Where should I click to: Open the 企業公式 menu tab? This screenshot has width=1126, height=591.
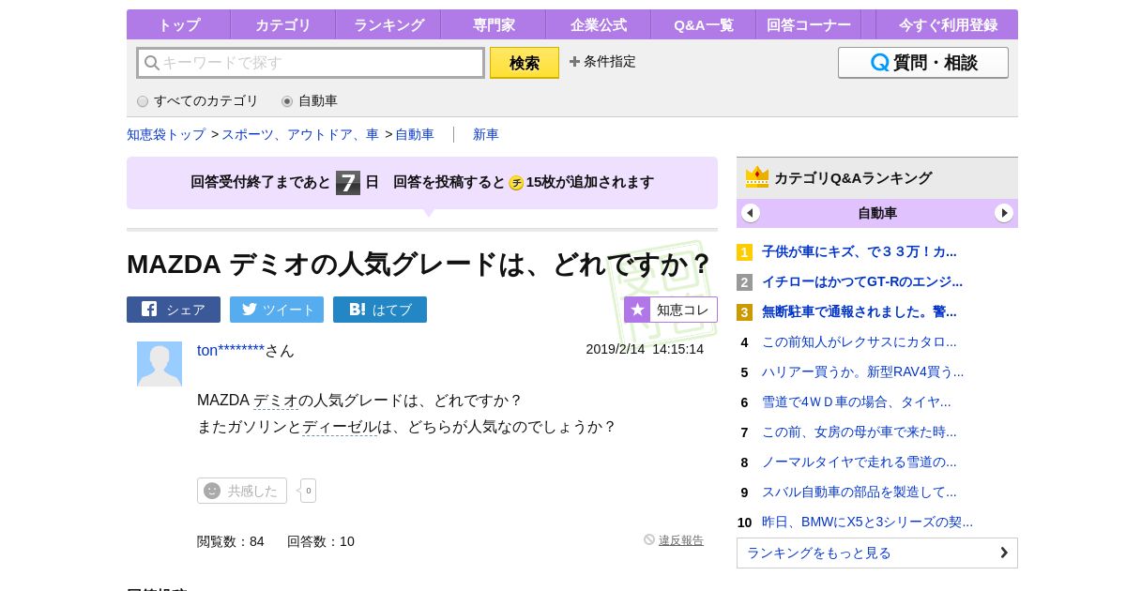pyautogui.click(x=598, y=24)
